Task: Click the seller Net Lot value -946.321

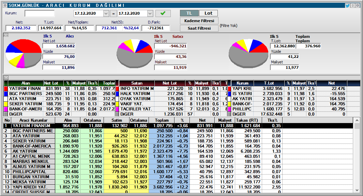Action: [170, 46]
